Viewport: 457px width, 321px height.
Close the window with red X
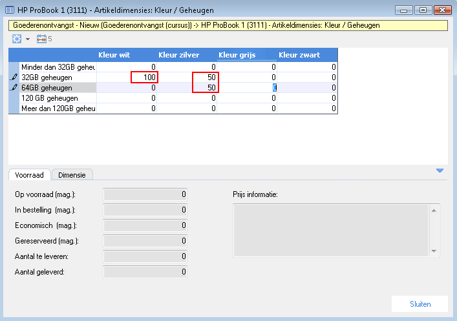pyautogui.click(x=442, y=10)
